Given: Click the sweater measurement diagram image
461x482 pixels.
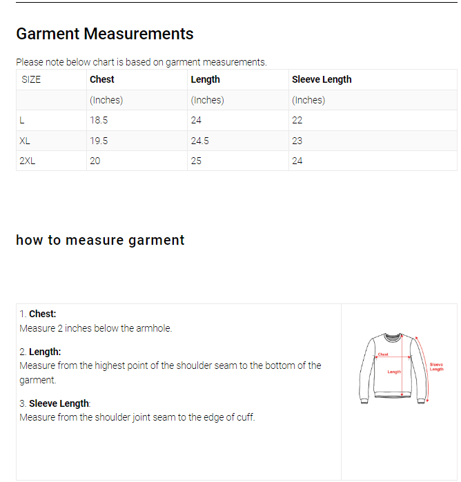Looking at the screenshot, I should pyautogui.click(x=399, y=368).
